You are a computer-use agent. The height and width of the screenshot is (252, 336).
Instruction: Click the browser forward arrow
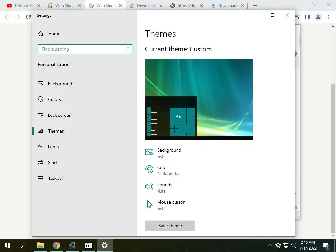pyautogui.click(x=18, y=17)
